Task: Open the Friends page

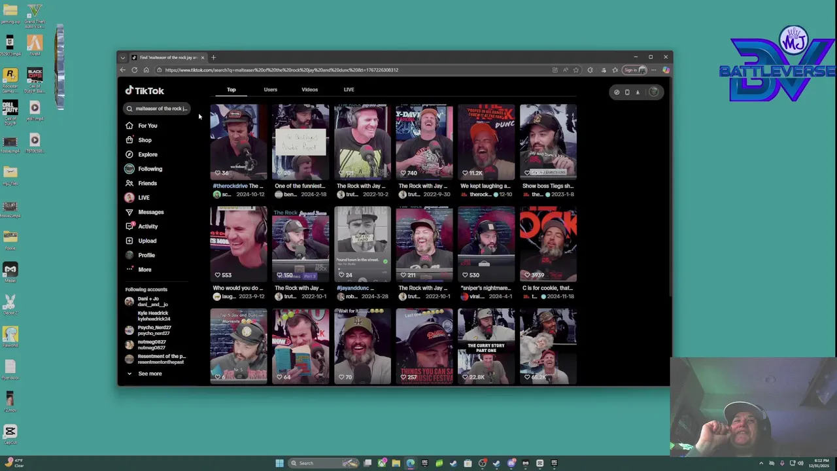Action: [147, 183]
